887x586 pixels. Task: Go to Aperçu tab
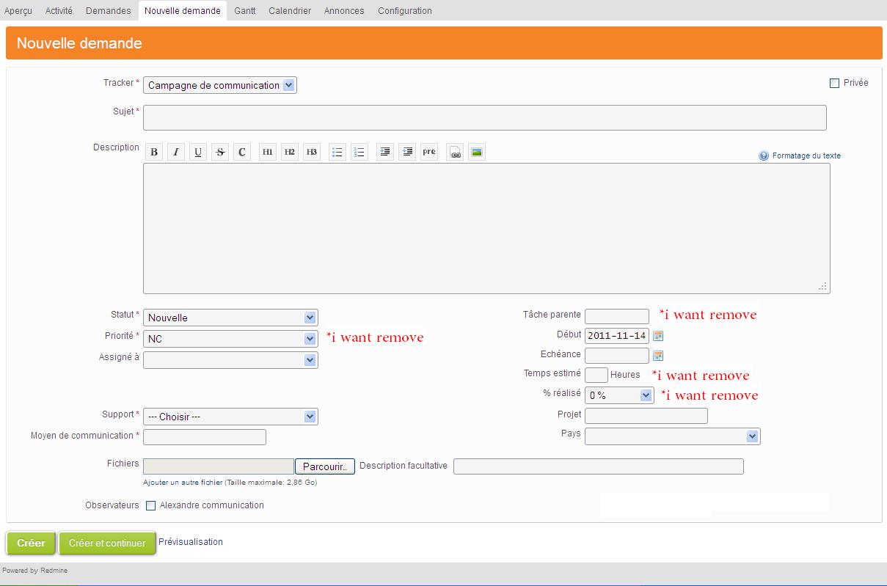point(18,11)
